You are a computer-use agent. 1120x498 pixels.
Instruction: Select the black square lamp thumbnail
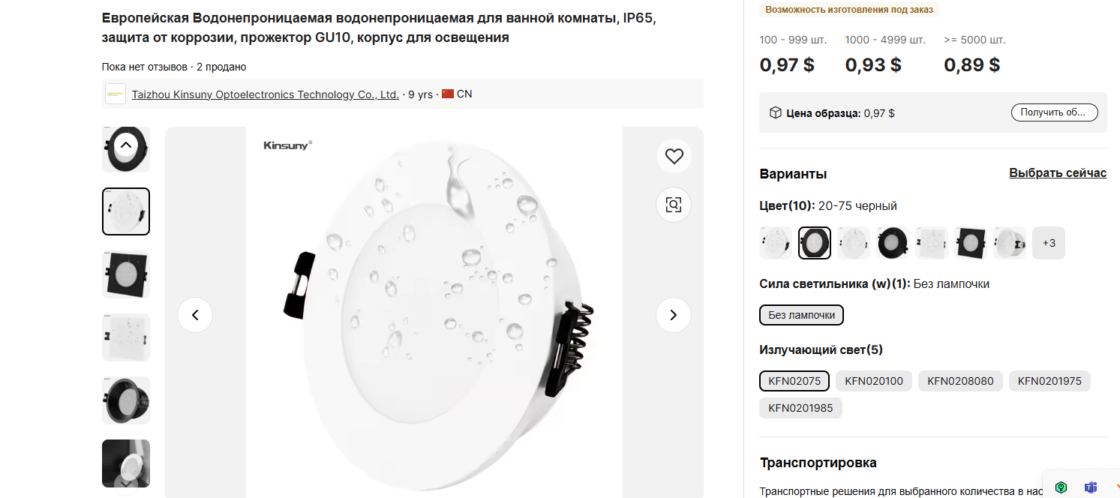[x=126, y=274]
